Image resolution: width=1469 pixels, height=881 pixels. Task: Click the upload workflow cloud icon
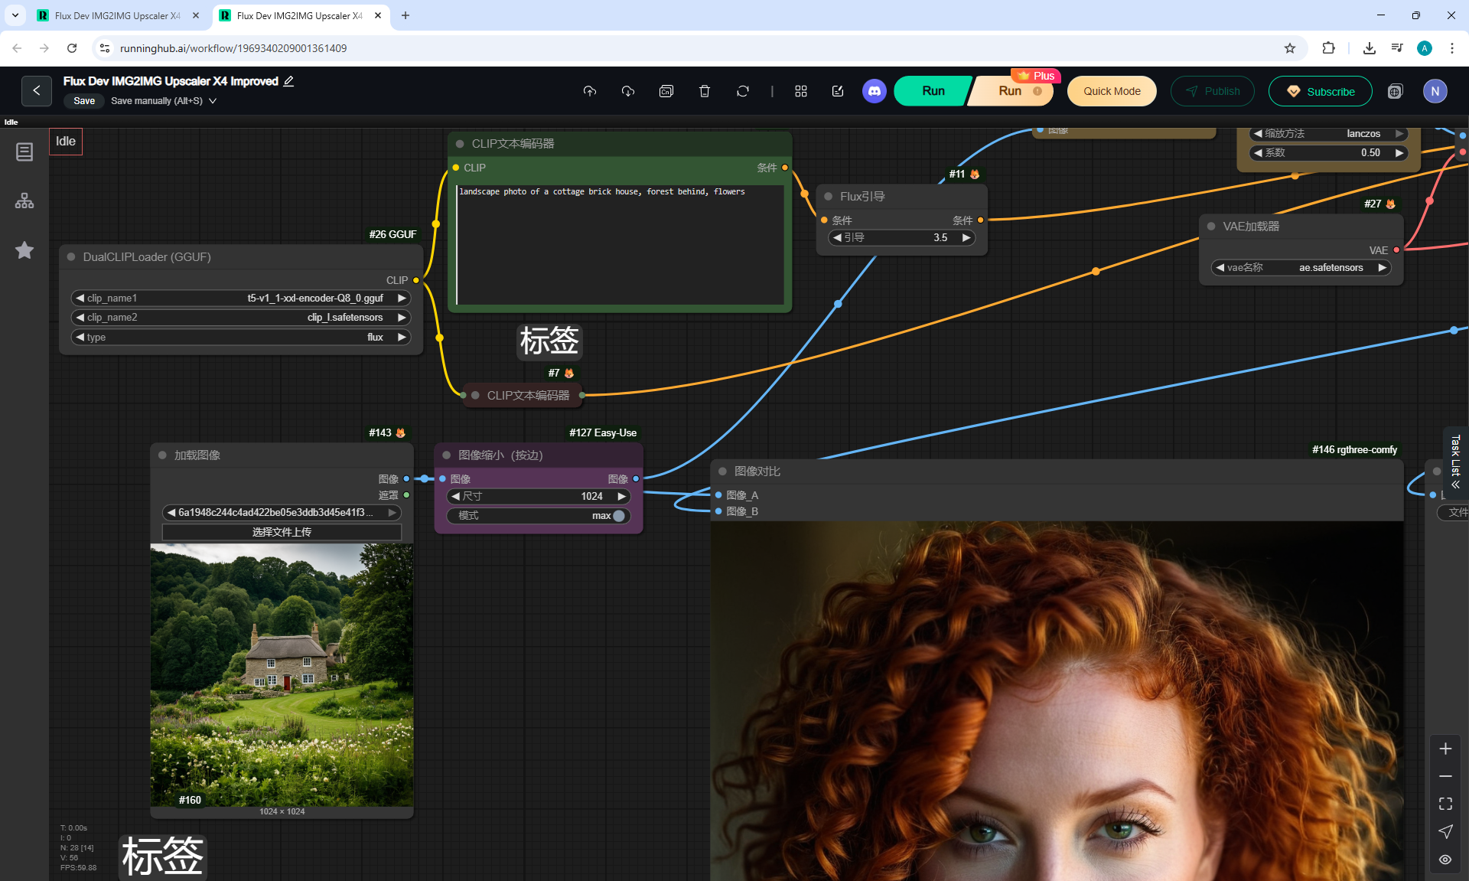pyautogui.click(x=589, y=91)
